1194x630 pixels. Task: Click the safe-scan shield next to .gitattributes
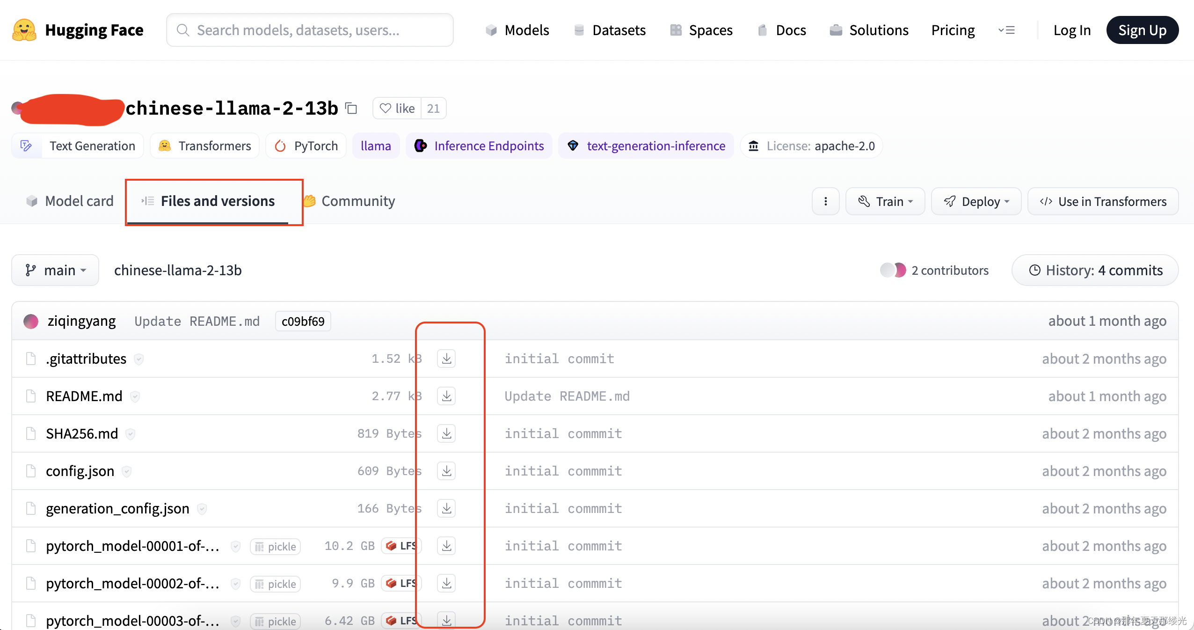click(138, 359)
